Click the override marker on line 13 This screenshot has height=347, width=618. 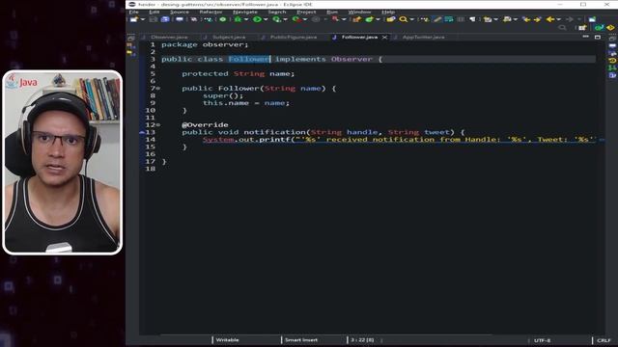pos(142,132)
